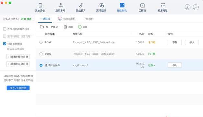Click 未下载 status text
This screenshot has height=117, width=203.
click(x=152, y=42)
